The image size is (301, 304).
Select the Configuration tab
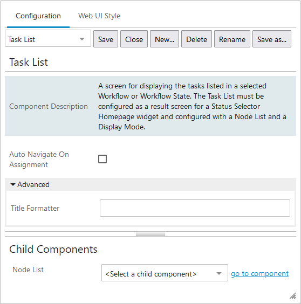pyautogui.click(x=38, y=16)
